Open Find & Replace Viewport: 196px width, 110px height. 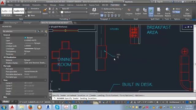pos(168,12)
